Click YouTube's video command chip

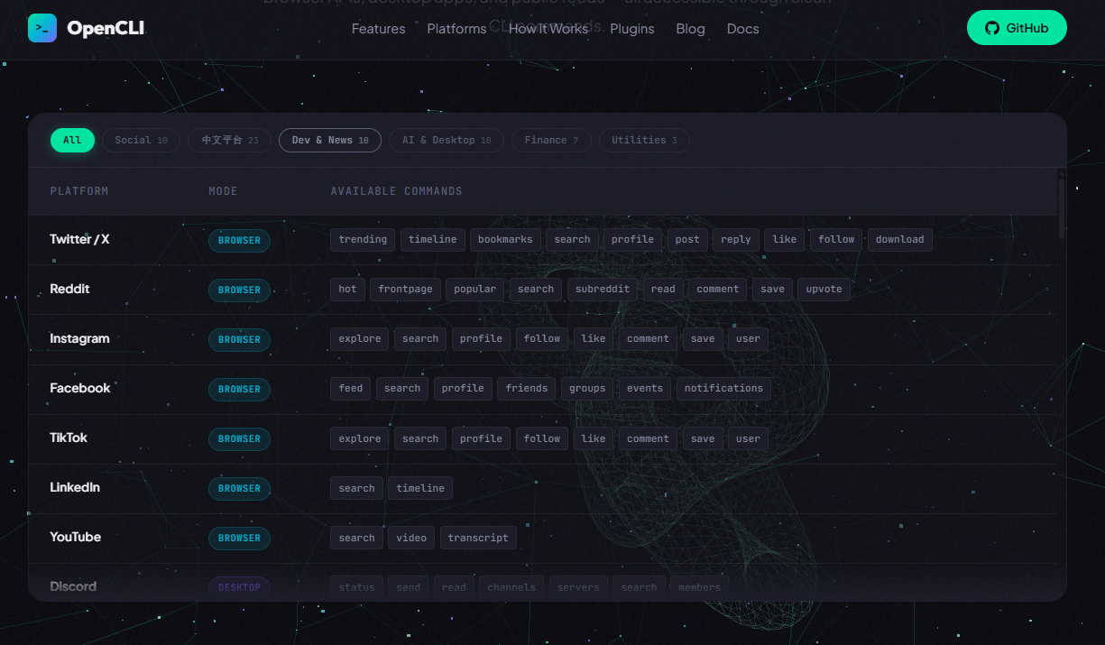tap(411, 538)
